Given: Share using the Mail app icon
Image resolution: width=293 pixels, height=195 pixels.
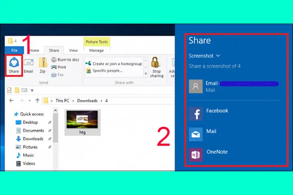Looking at the screenshot, I should tap(196, 134).
